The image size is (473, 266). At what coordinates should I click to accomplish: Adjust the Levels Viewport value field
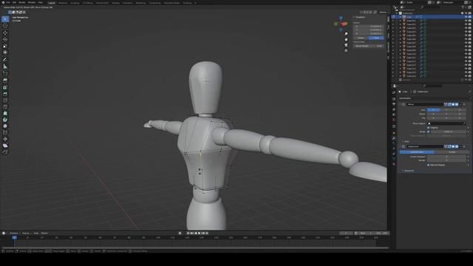(446, 157)
